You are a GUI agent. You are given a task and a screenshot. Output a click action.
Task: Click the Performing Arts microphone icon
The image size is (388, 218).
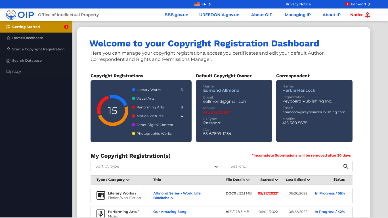click(x=101, y=213)
